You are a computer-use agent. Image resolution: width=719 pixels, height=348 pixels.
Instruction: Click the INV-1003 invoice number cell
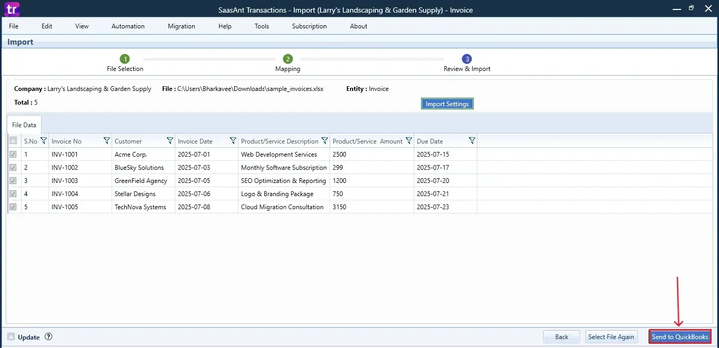point(81,181)
